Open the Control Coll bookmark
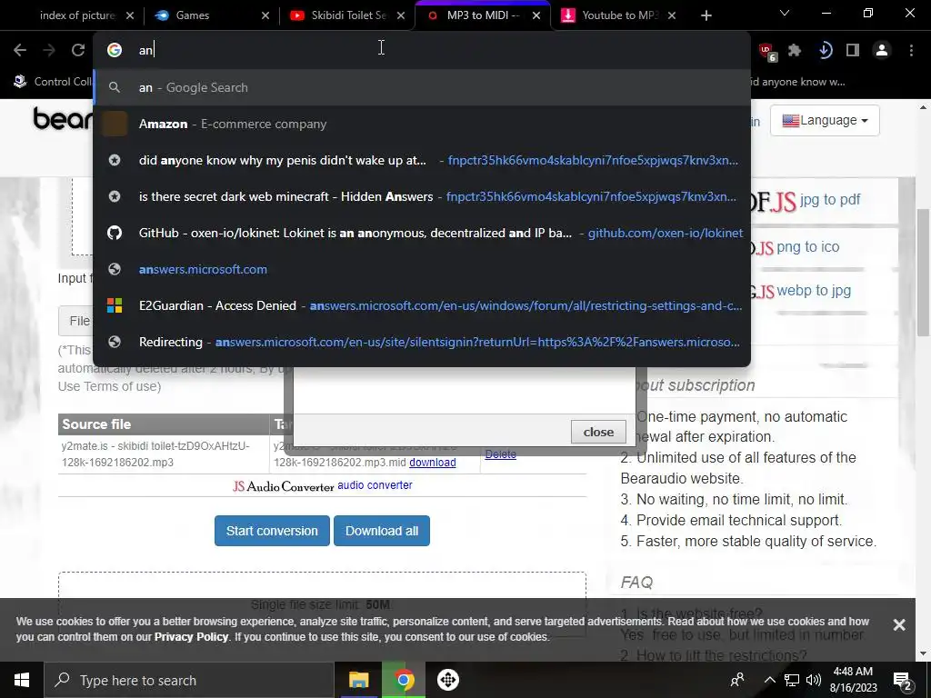Image resolution: width=931 pixels, height=698 pixels. pos(52,81)
